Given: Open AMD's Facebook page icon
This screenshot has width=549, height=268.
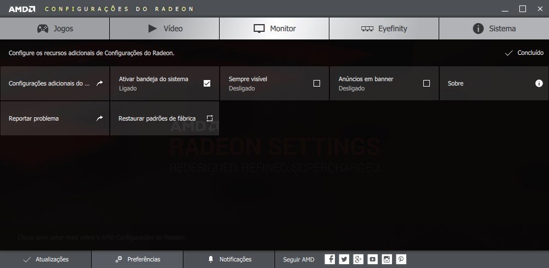Looking at the screenshot, I should tap(330, 259).
